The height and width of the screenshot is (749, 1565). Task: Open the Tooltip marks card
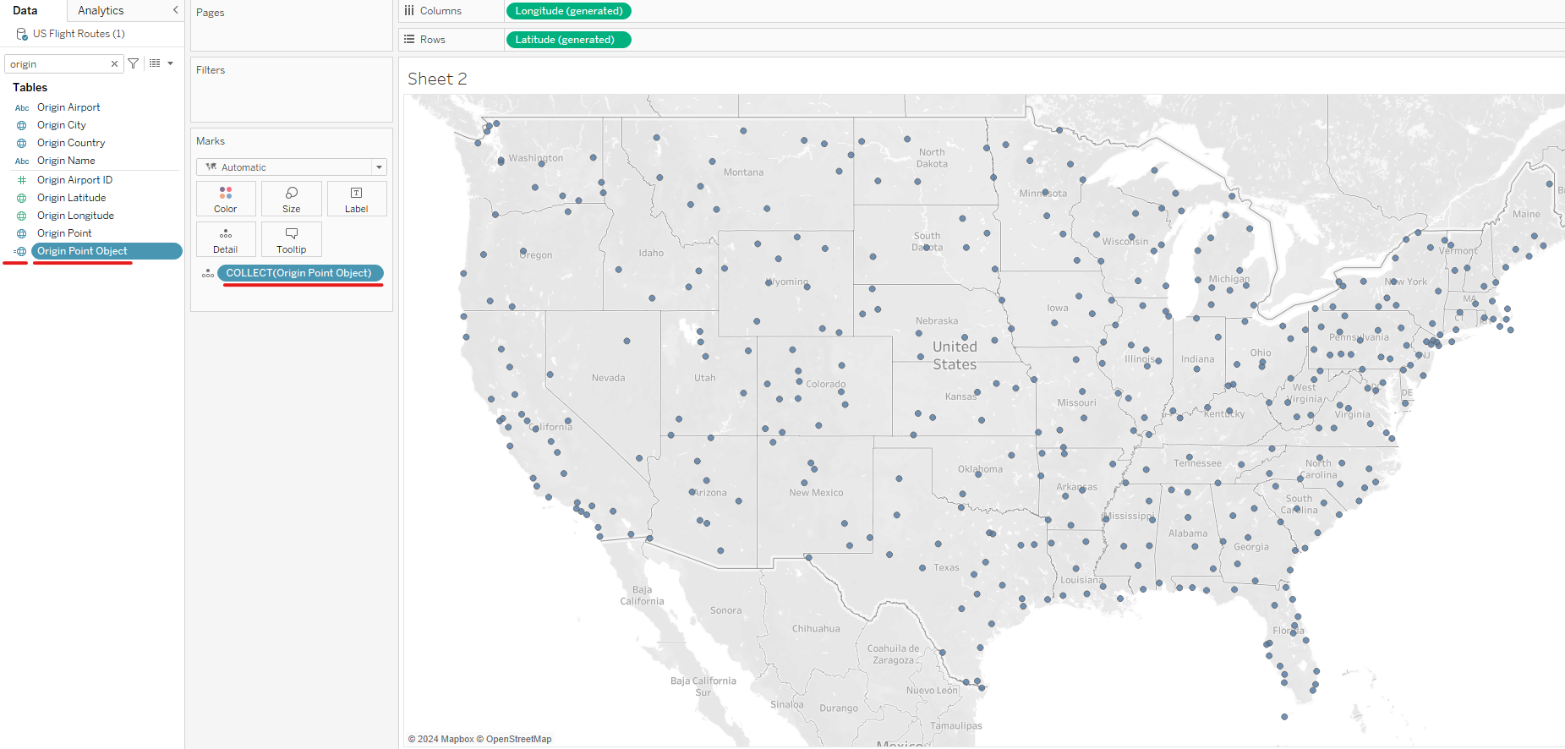coord(292,239)
